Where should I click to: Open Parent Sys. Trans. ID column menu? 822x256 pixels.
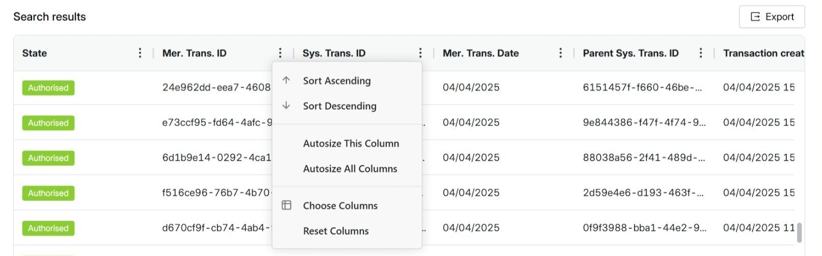[701, 53]
